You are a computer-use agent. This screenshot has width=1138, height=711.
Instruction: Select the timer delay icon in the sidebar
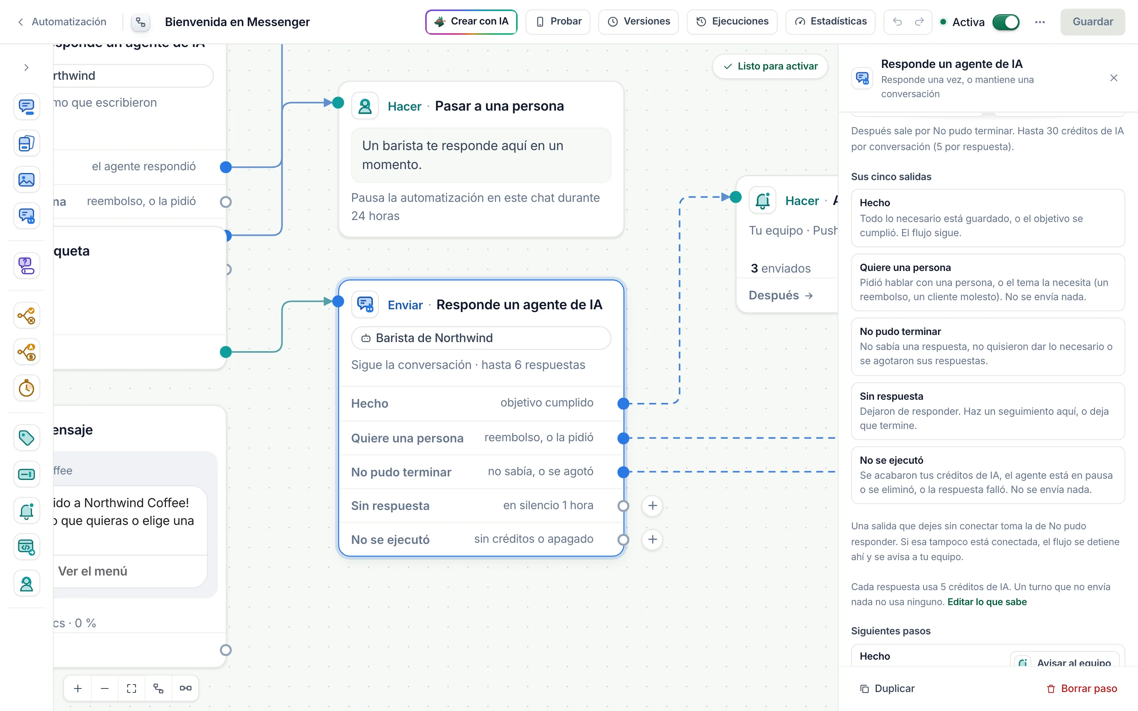click(27, 388)
